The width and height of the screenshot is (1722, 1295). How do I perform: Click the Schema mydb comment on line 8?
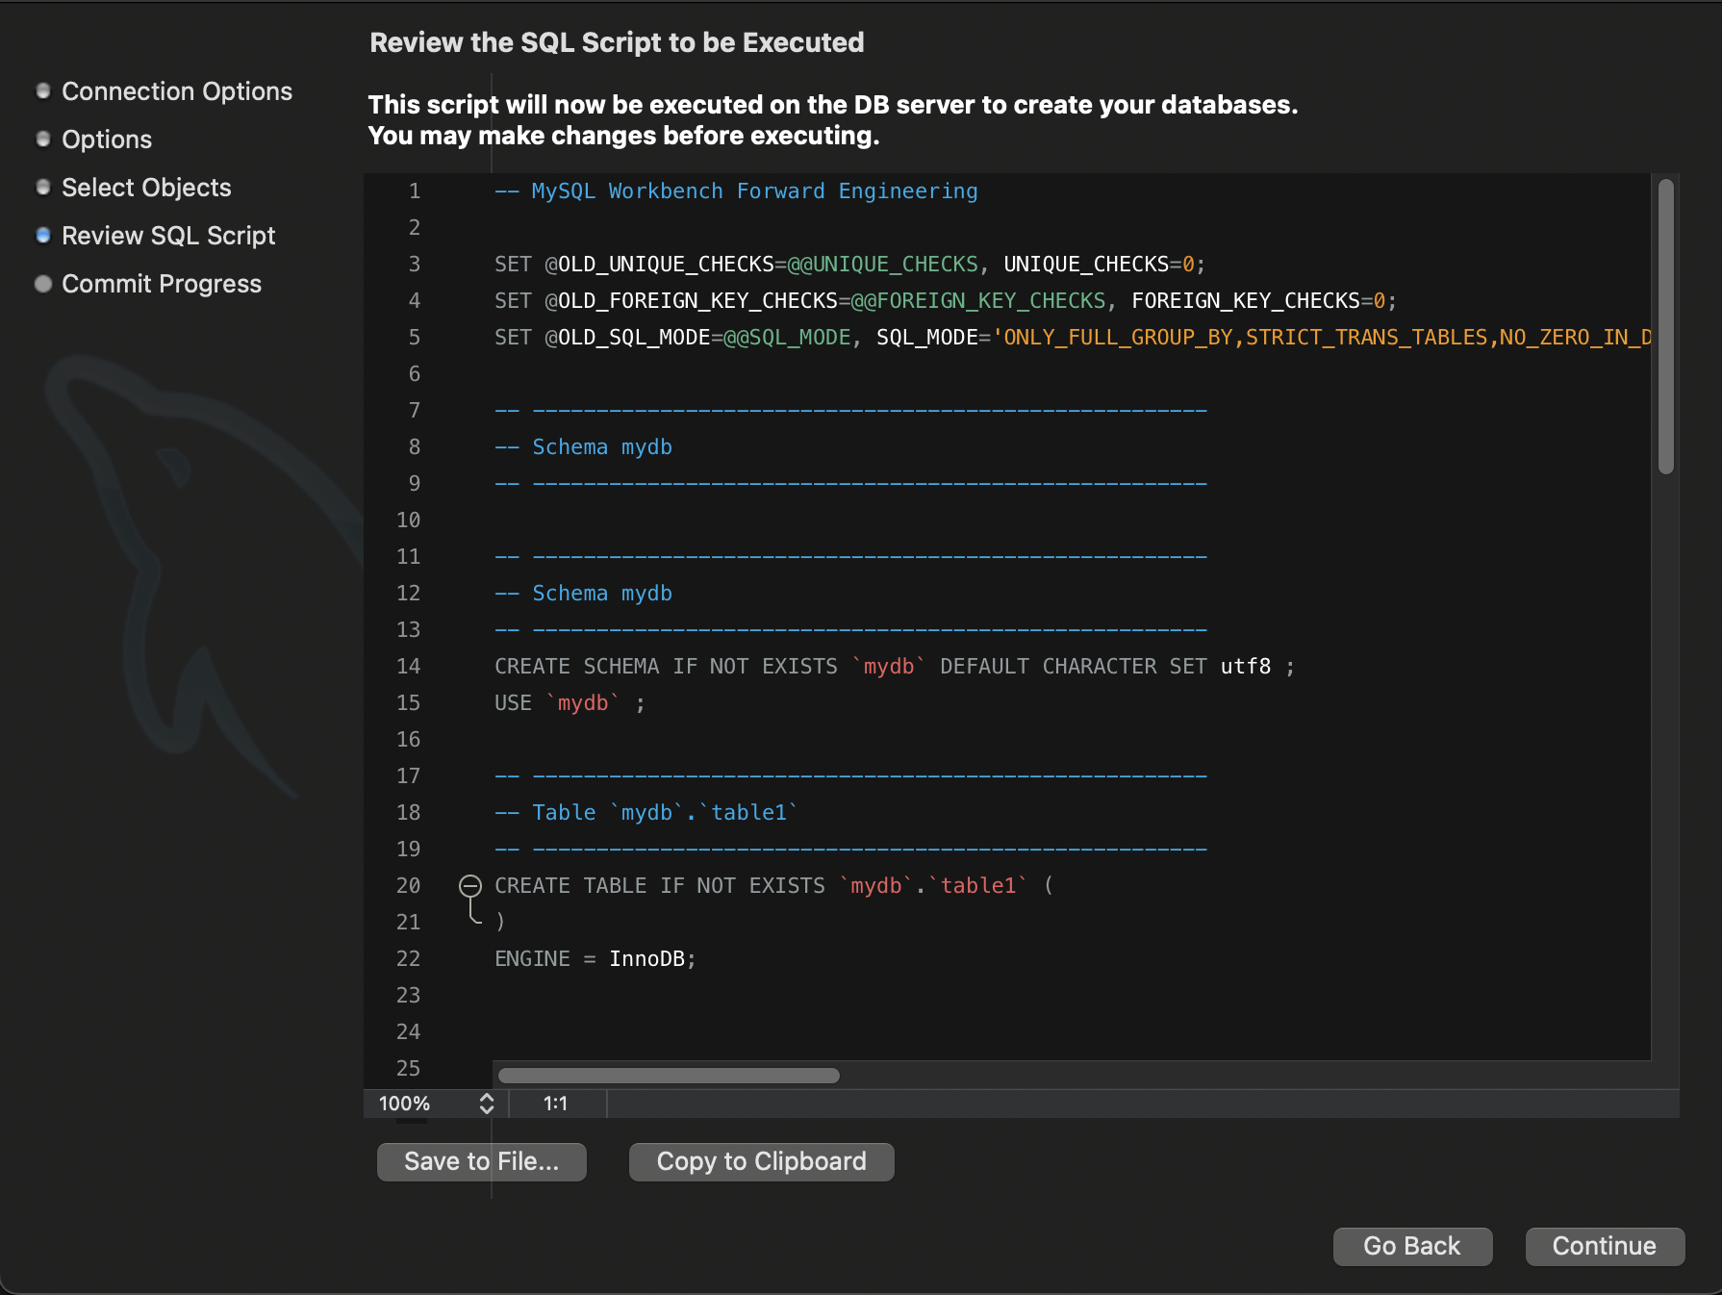coord(583,447)
